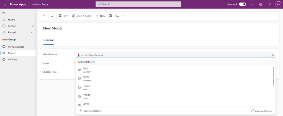
Task: Open the Help question mark icon
Action: point(269,4)
